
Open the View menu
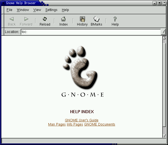37,10
